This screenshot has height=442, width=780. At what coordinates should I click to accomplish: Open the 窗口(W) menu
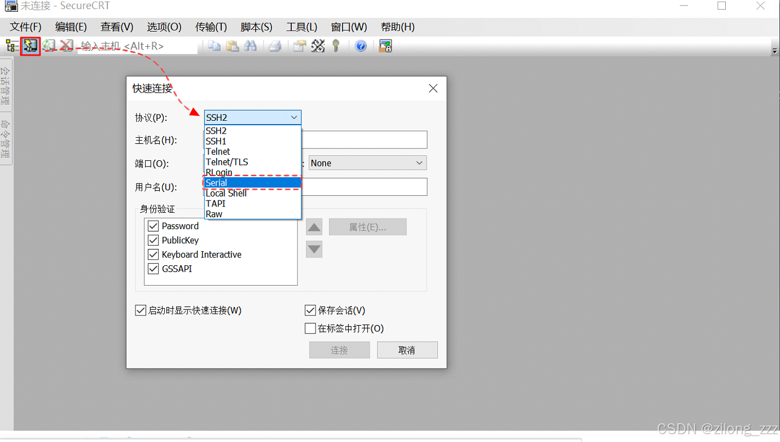tap(349, 27)
